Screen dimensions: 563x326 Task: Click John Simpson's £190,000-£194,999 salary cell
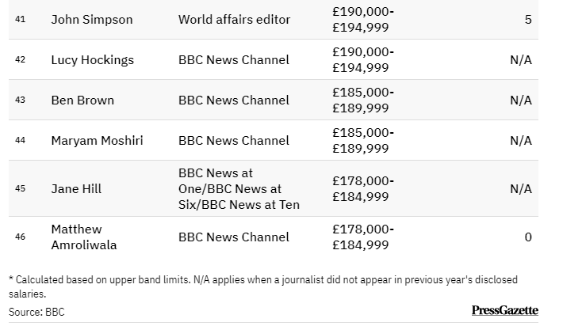tap(362, 19)
